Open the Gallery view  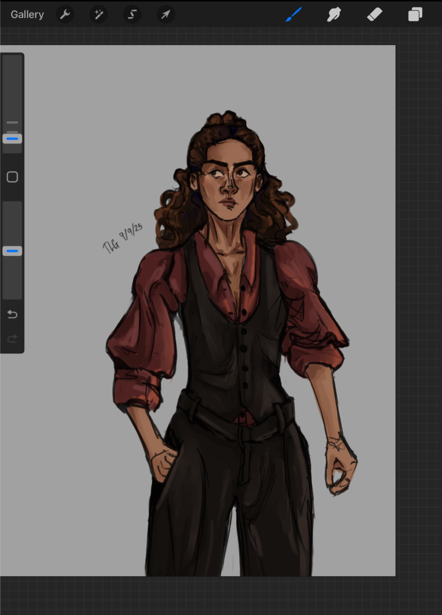[x=27, y=15]
